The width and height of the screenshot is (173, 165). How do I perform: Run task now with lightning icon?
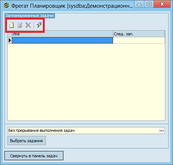[39, 25]
